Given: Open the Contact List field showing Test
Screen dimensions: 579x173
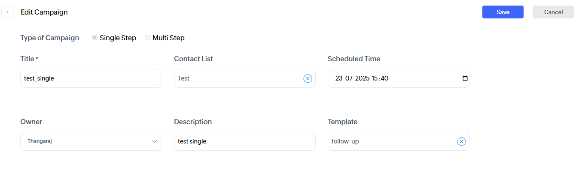Looking at the screenshot, I should (x=236, y=78).
